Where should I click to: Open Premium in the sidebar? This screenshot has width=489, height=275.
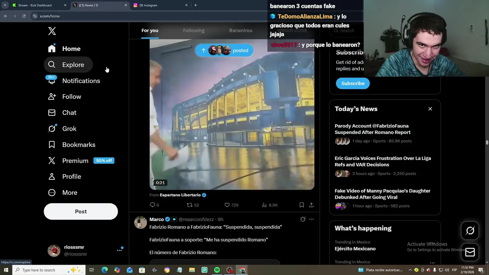tap(81, 161)
